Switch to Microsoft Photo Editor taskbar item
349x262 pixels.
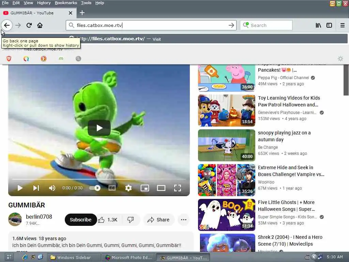pos(128,258)
